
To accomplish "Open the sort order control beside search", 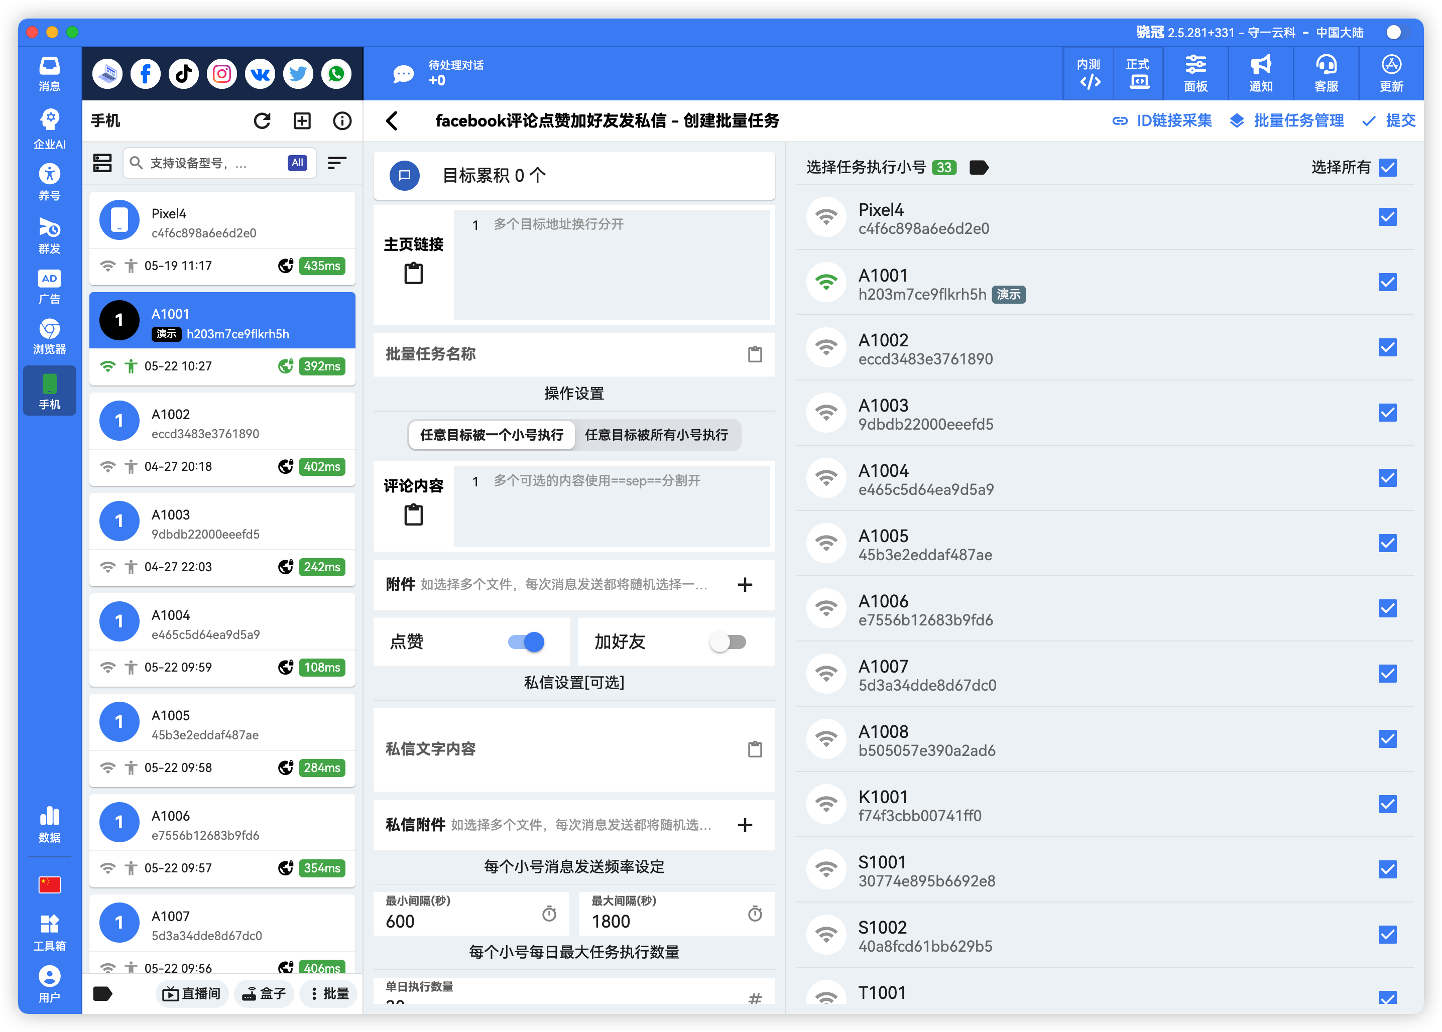I will coord(337,163).
